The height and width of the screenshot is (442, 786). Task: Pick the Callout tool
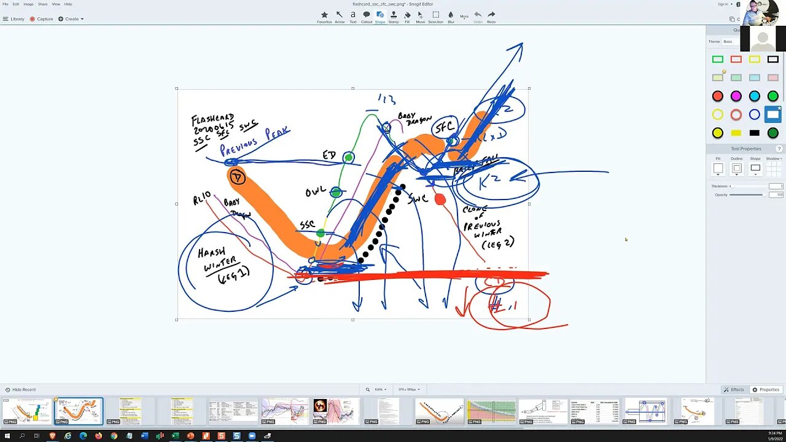tap(367, 17)
